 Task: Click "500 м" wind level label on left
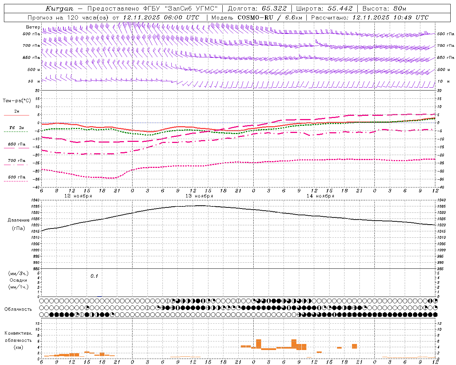click(x=34, y=70)
